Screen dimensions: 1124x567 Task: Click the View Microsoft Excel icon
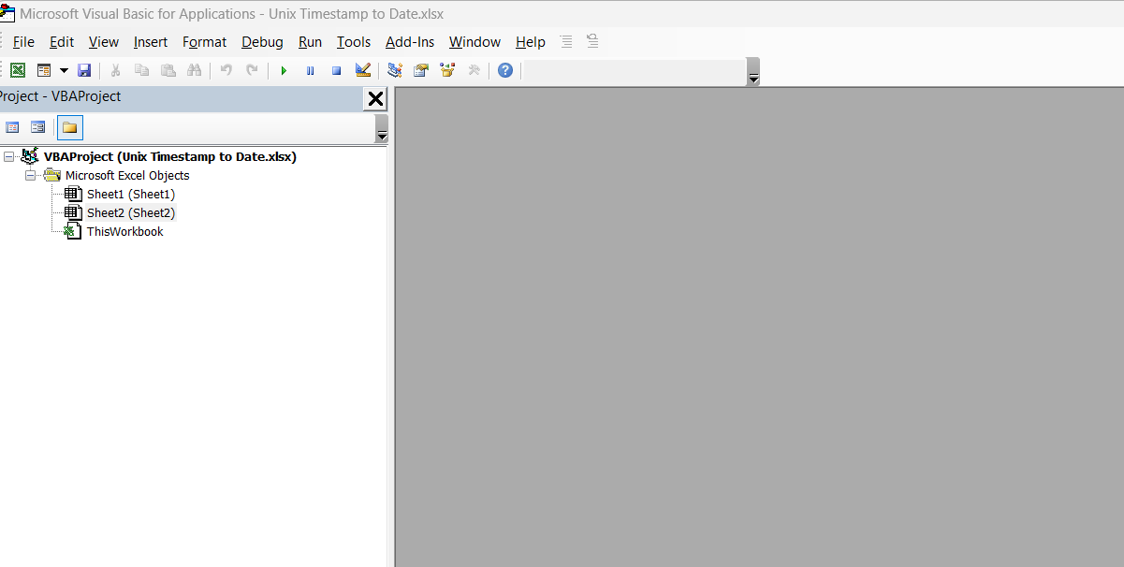point(18,70)
